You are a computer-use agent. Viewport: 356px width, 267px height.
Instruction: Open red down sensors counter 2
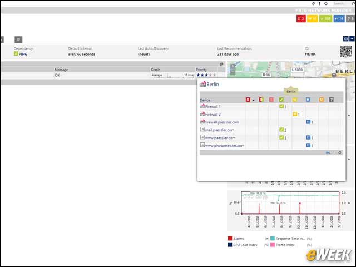tap(301, 18)
